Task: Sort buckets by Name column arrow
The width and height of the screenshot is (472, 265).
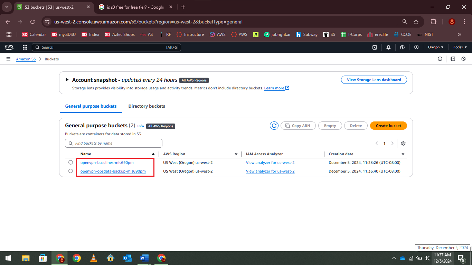Action: click(x=153, y=154)
